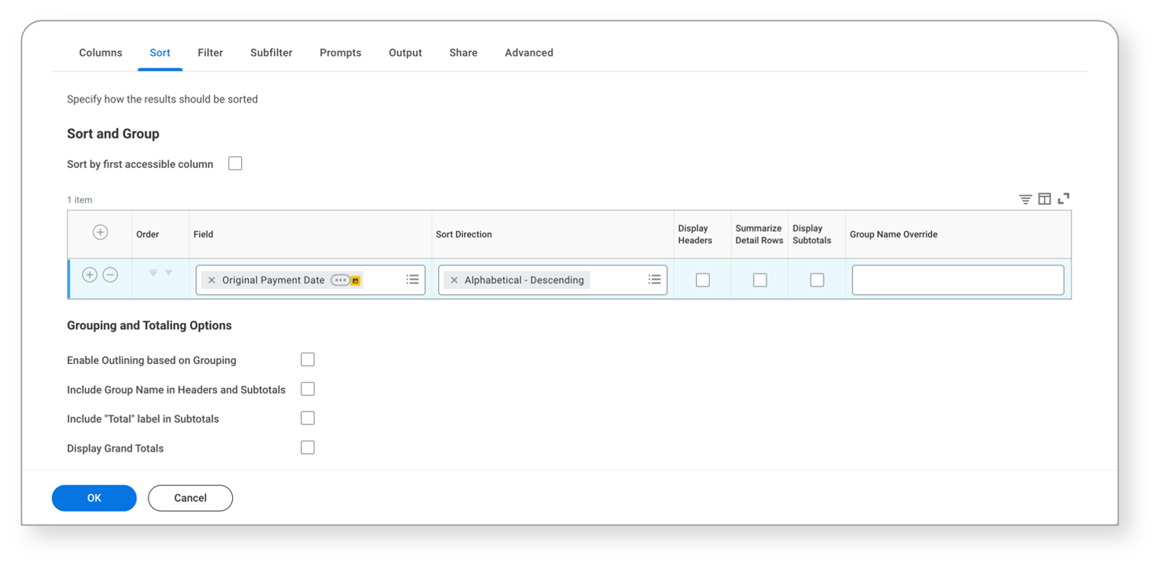Click the Alphabetical - Descending chip text
This screenshot has width=1161, height=567.
[524, 280]
